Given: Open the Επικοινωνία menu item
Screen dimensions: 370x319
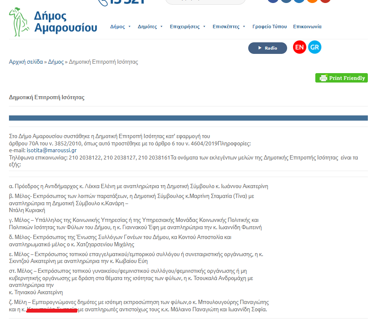Looking at the screenshot, I should (307, 27).
